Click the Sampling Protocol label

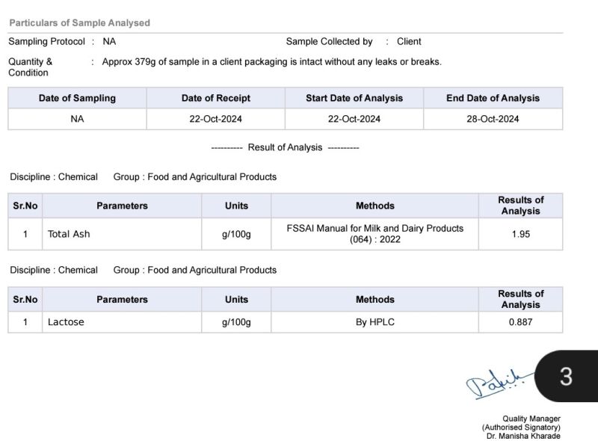coord(46,42)
